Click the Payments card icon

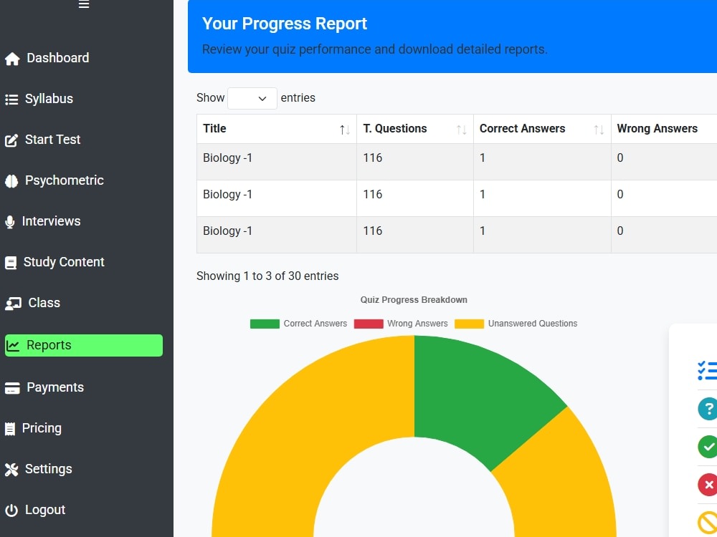[12, 387]
